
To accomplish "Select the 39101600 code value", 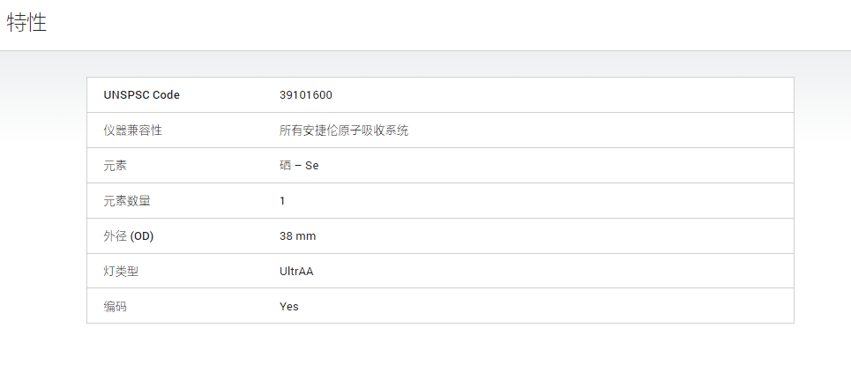I will click(305, 95).
